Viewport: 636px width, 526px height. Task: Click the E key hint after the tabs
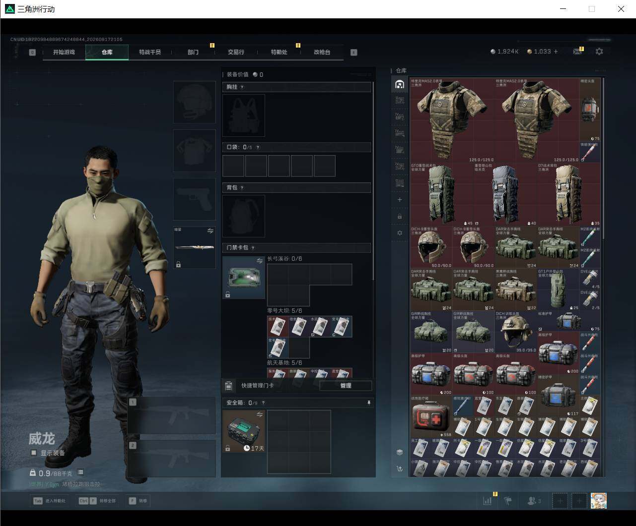(x=354, y=52)
